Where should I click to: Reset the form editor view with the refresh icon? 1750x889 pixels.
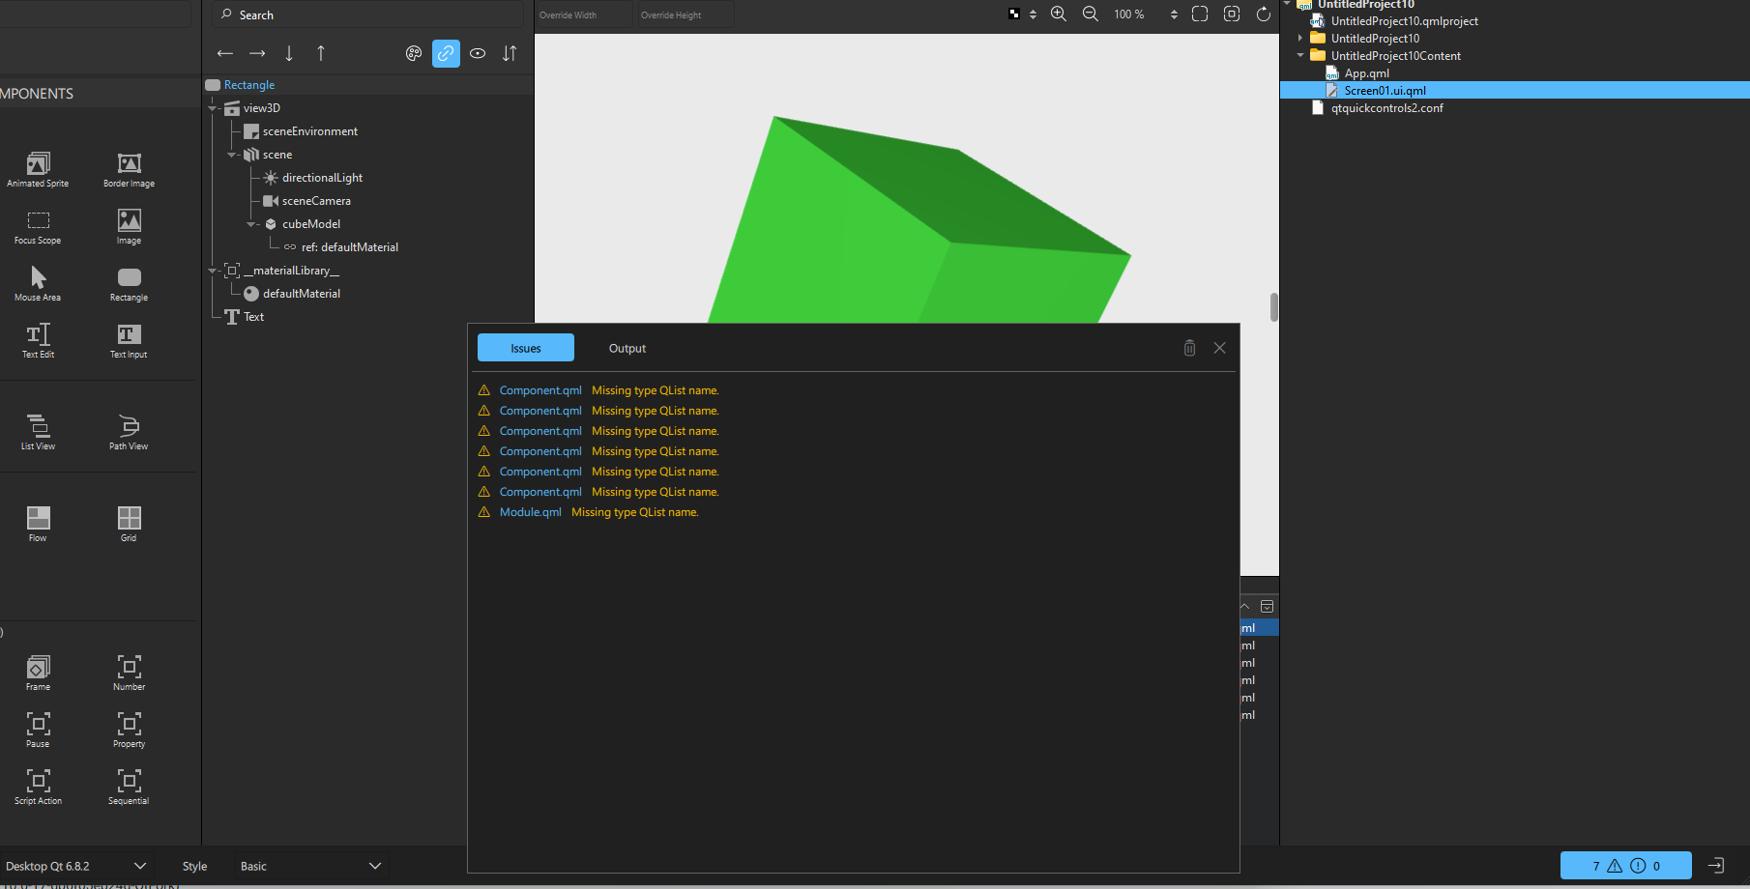[1263, 14]
